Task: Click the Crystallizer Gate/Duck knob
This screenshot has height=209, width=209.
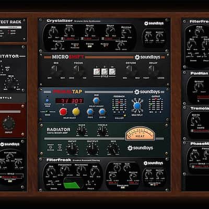Action: (x=121, y=45)
